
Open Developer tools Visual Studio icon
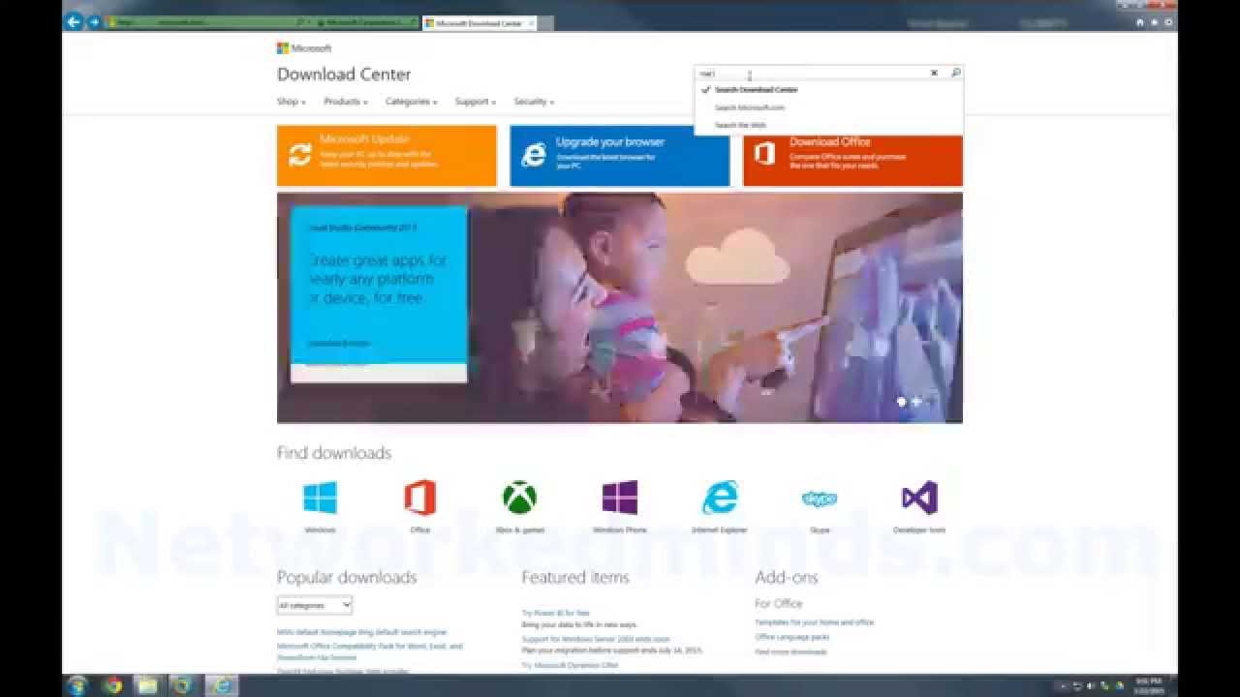click(x=919, y=498)
